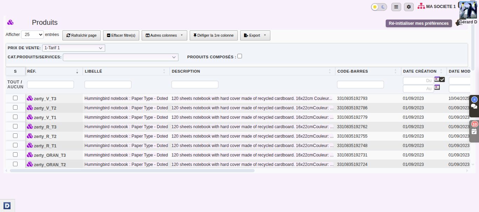Click product icon beside zerty_ORAN_T3
479x212 pixels.
(x=30, y=155)
